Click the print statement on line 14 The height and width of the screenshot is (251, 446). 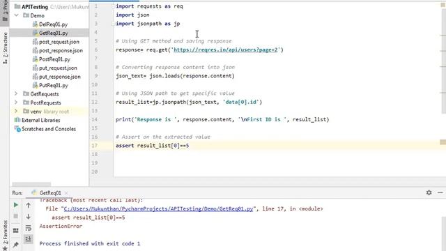tap(222, 119)
